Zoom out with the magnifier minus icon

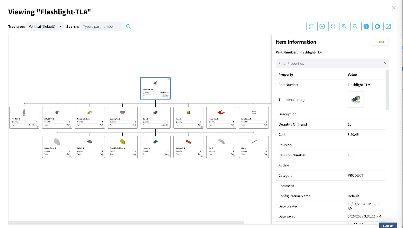pyautogui.click(x=355, y=26)
